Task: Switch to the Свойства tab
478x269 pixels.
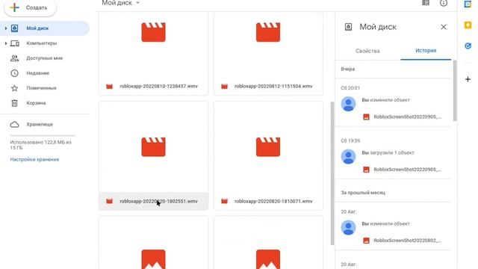Action: (367, 51)
